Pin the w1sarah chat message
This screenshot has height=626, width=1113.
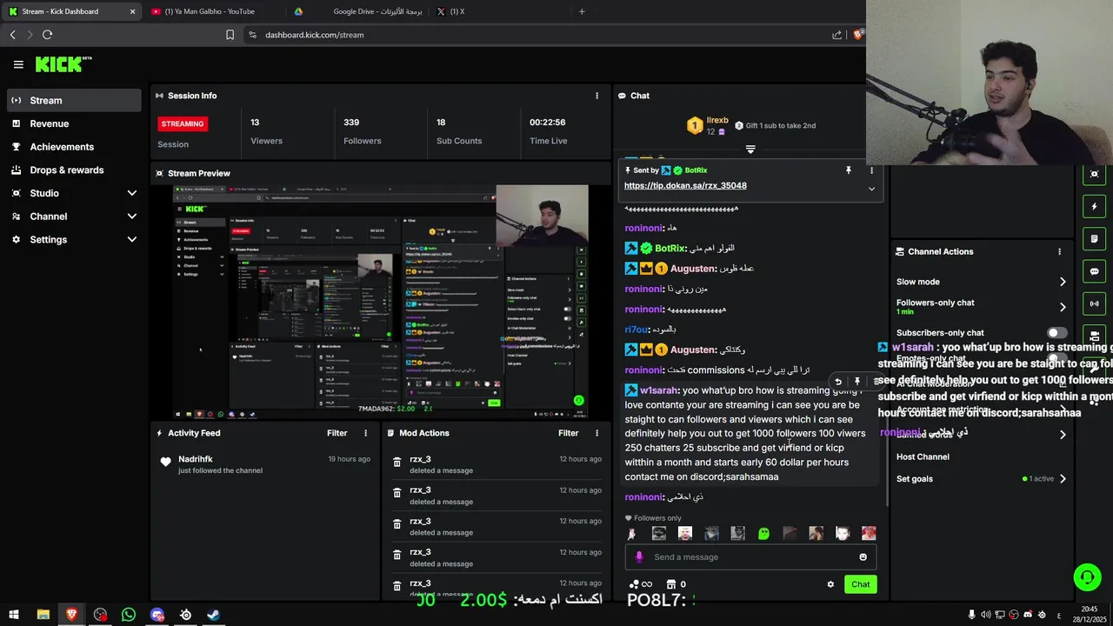[857, 381]
